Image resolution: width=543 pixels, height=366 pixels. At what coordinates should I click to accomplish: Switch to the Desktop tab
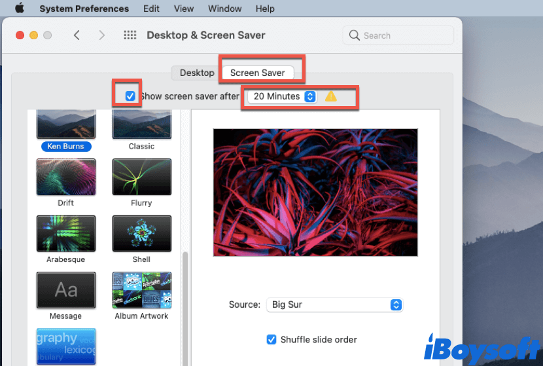click(x=197, y=73)
